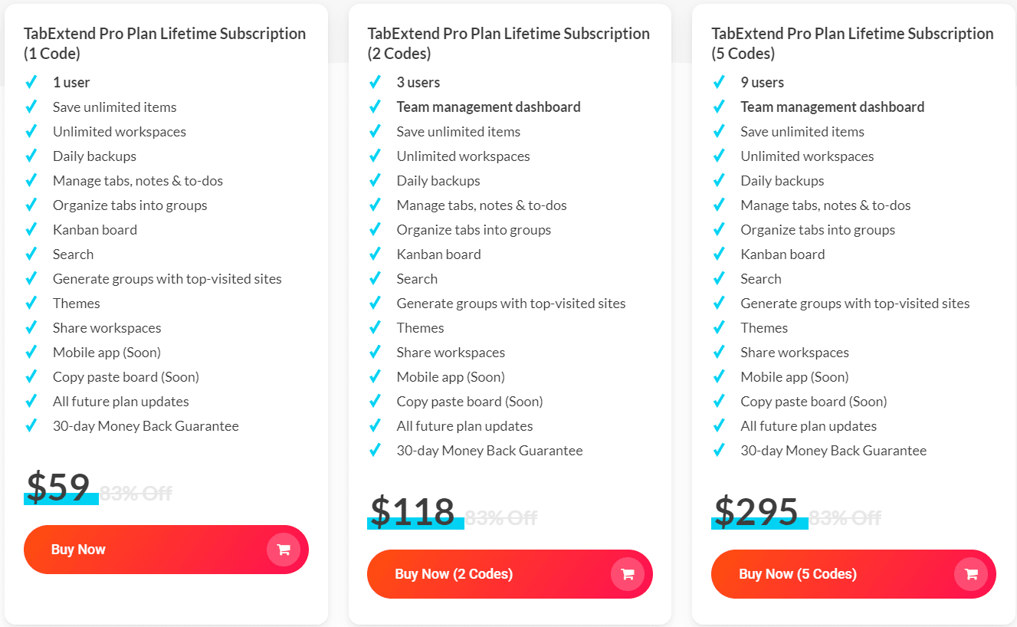This screenshot has width=1017, height=627.
Task: Click Buy Now (2 Codes) button
Action: tap(510, 573)
